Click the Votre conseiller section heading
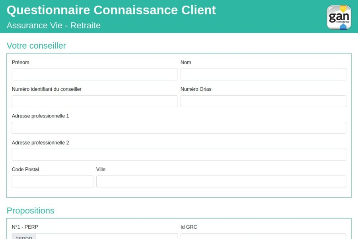Viewport: 358px width, 239px height. [36, 46]
